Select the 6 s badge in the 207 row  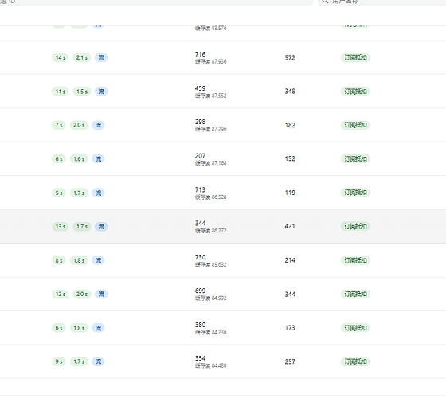click(x=59, y=159)
